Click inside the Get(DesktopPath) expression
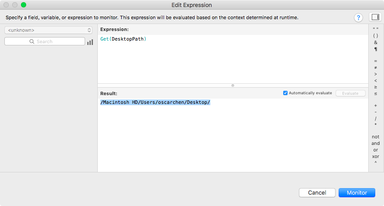 click(x=123, y=39)
